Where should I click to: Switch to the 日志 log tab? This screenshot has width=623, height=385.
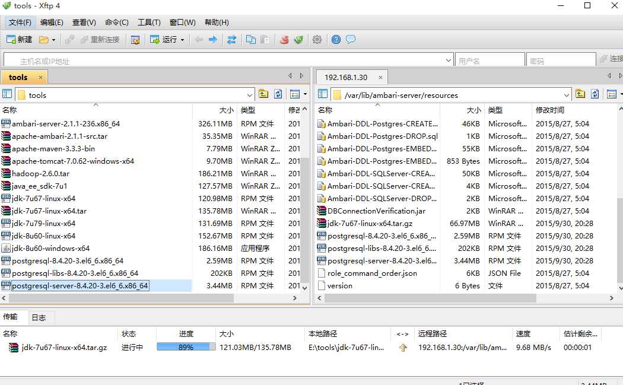click(39, 317)
